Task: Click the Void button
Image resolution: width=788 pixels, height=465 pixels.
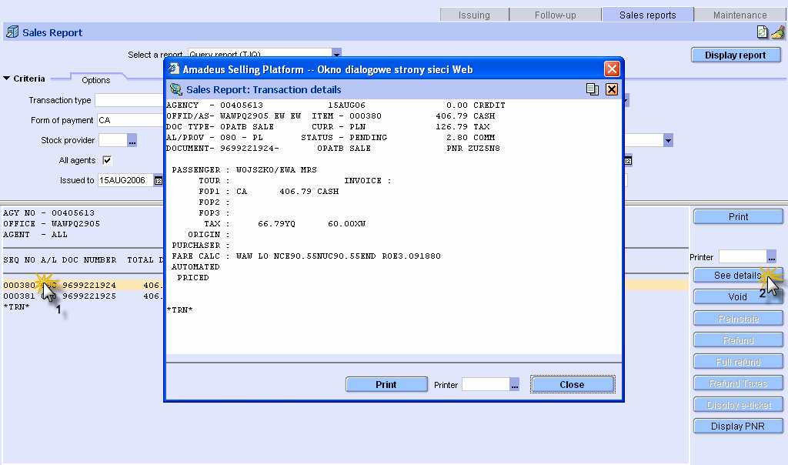Action: click(738, 297)
